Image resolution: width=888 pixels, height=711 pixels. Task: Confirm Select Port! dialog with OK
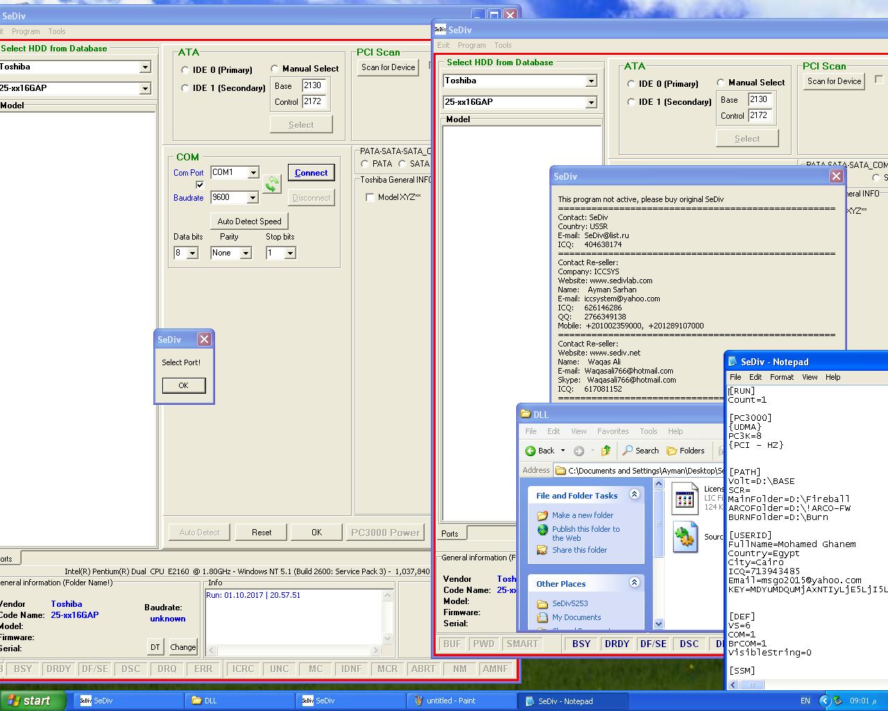(184, 385)
